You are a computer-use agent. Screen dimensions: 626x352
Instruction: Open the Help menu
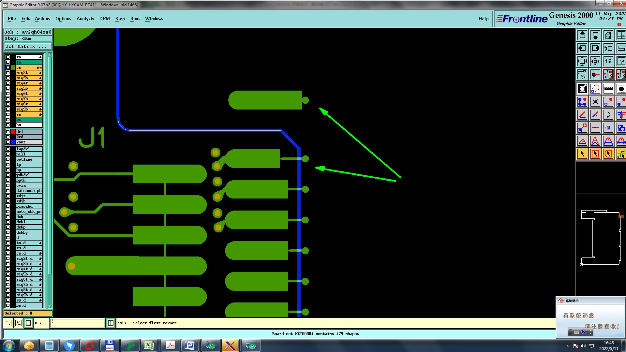pyautogui.click(x=484, y=19)
